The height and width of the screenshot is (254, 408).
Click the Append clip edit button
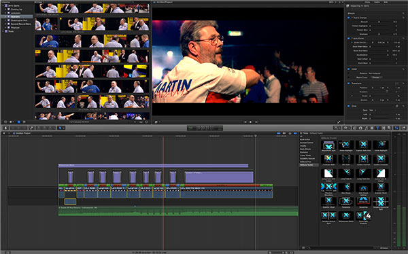coord(50,128)
